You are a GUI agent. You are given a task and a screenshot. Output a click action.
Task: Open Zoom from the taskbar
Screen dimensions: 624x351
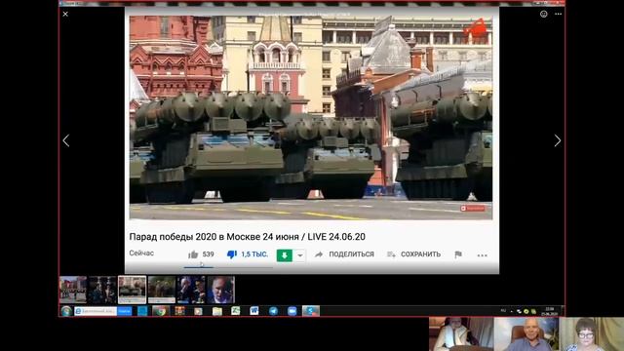292,311
